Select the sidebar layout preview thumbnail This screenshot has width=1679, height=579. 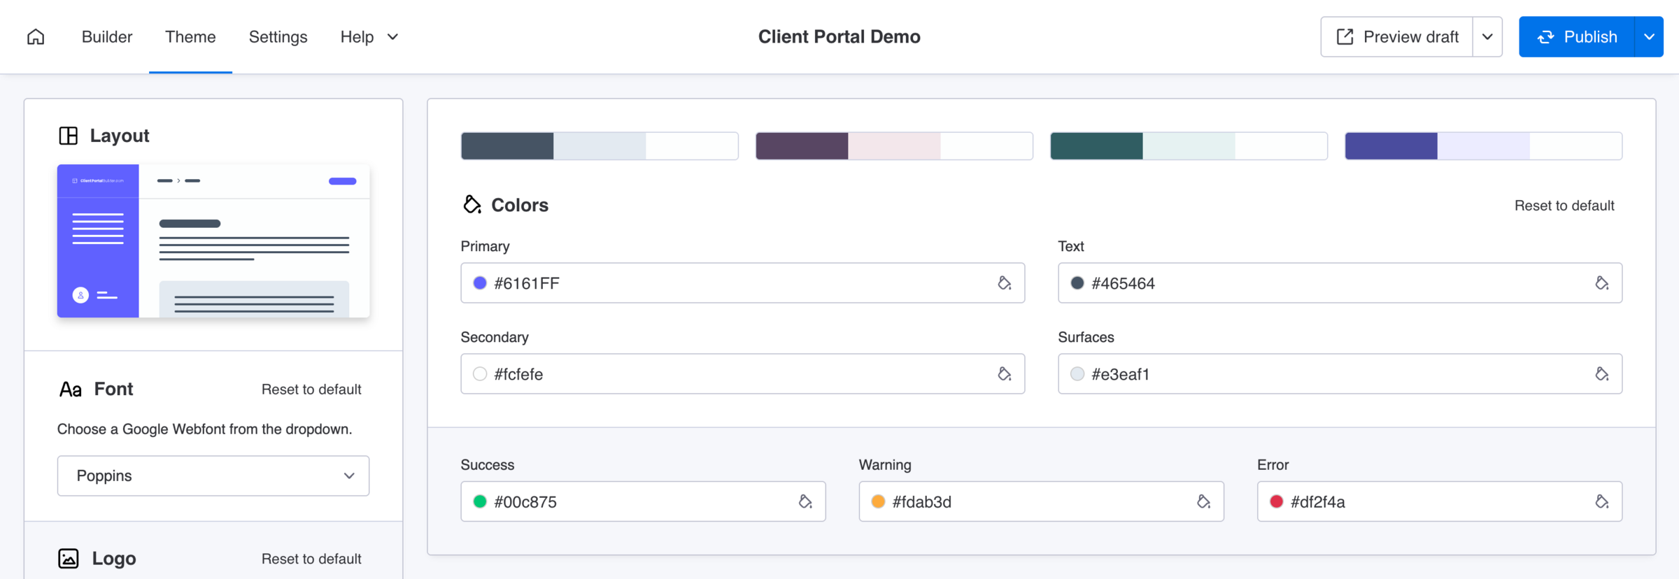click(213, 241)
